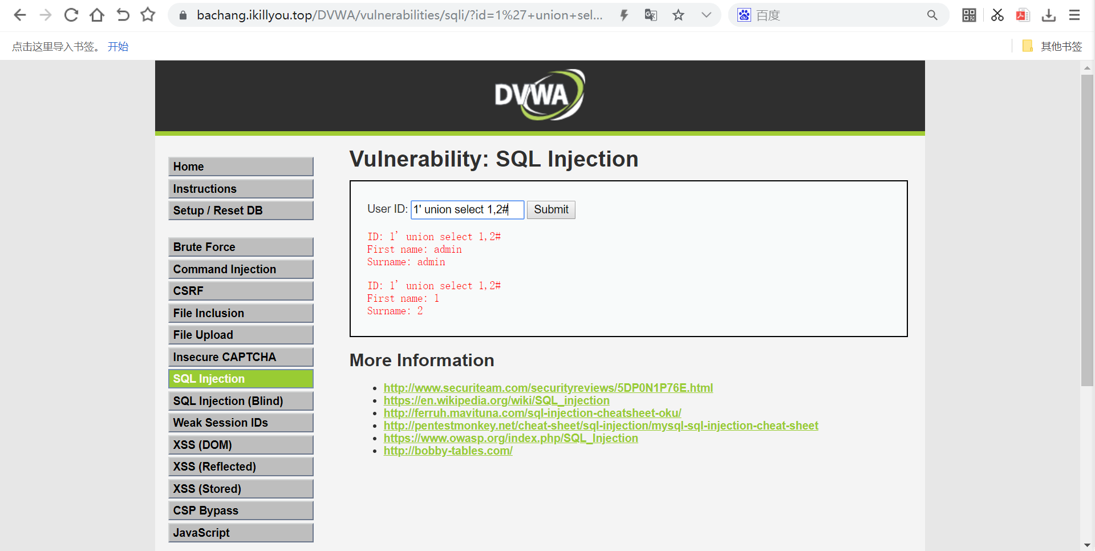1095x551 pixels.
Task: Open the File Upload page
Action: click(x=241, y=335)
